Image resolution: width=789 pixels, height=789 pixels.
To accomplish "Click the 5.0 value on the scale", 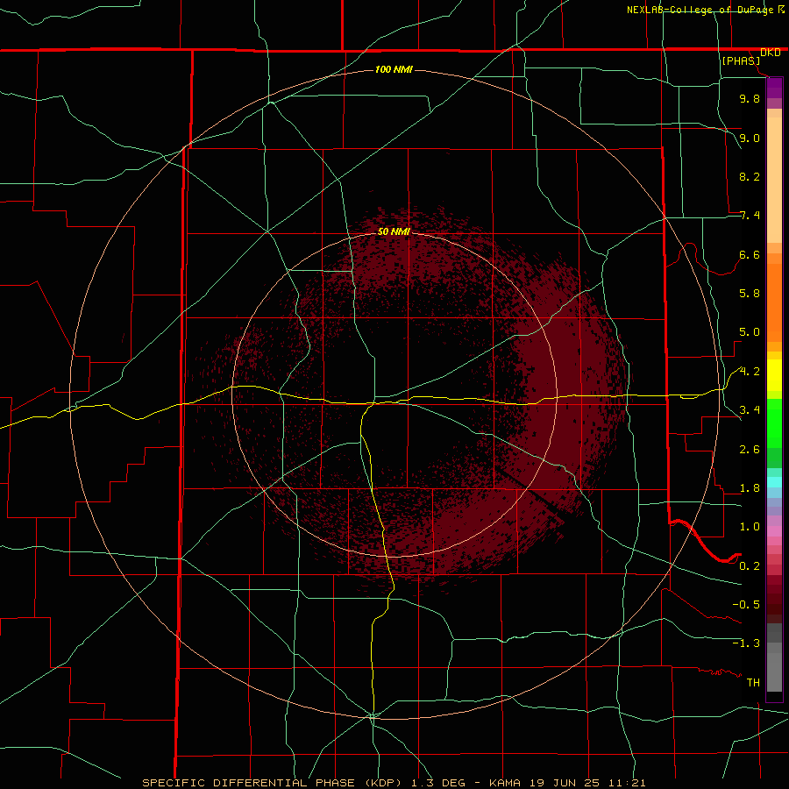I will pyautogui.click(x=750, y=332).
